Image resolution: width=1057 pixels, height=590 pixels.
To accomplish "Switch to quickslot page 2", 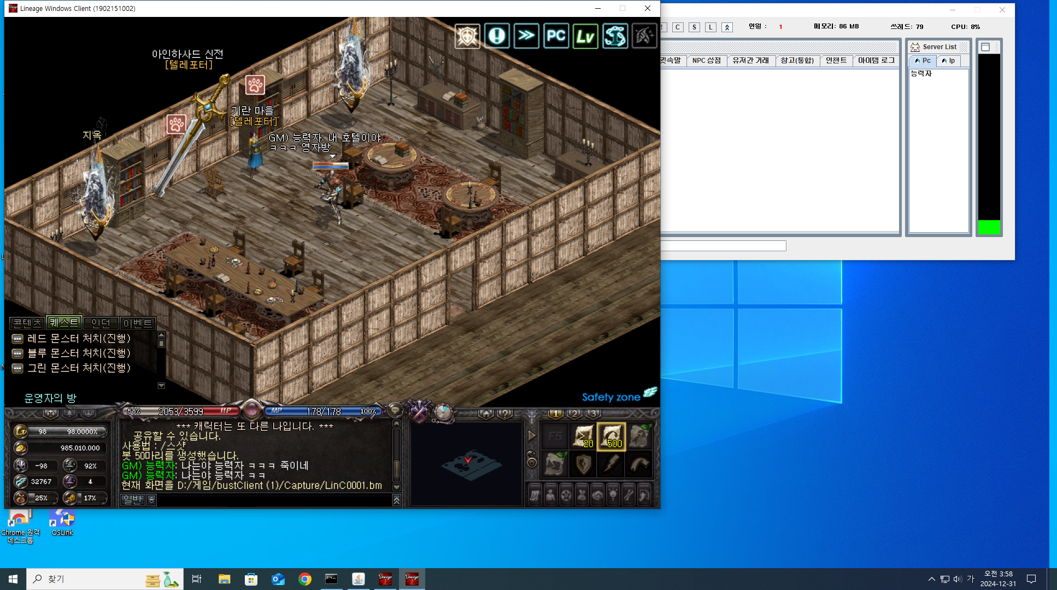I will click(x=574, y=414).
